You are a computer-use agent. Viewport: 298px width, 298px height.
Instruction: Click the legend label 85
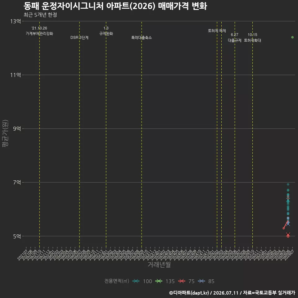(x=211, y=281)
